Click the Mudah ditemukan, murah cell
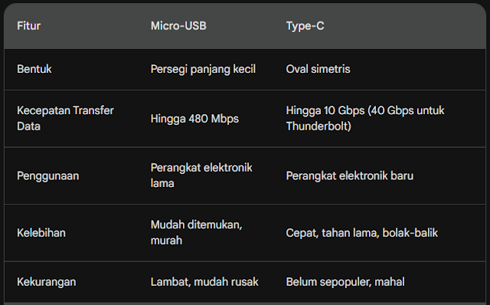This screenshot has height=305, width=490. click(x=197, y=232)
